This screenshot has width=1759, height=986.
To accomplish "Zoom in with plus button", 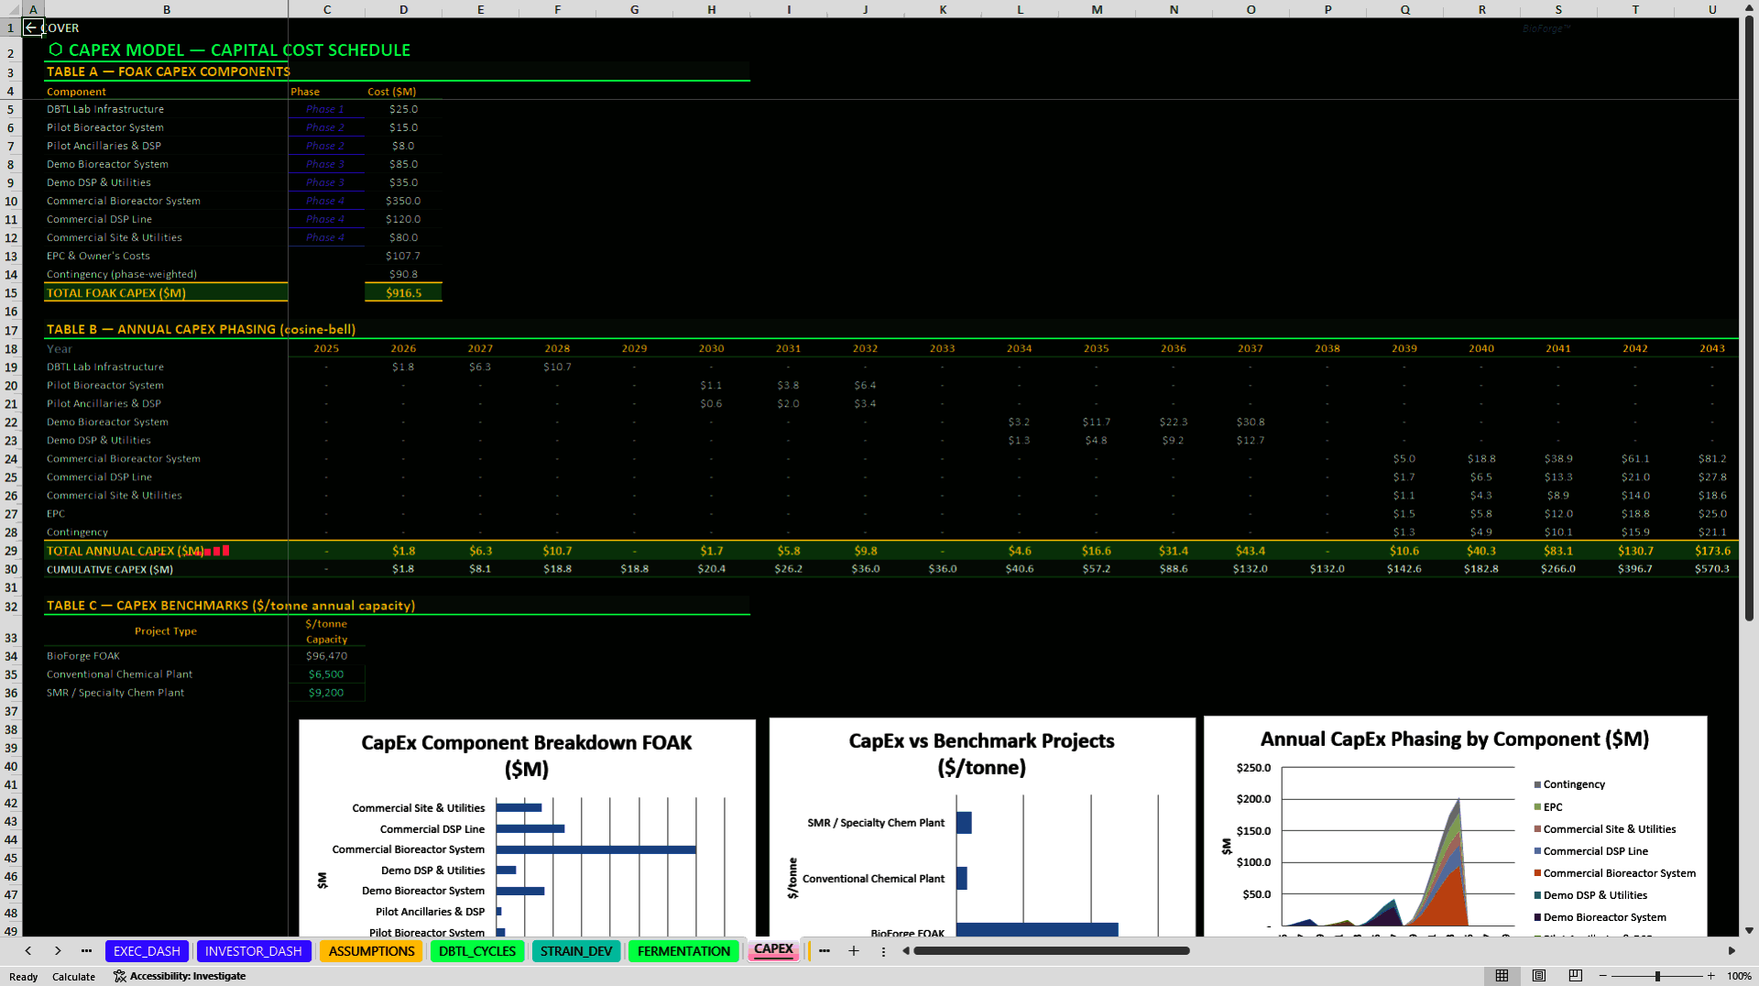I will 1710,976.
